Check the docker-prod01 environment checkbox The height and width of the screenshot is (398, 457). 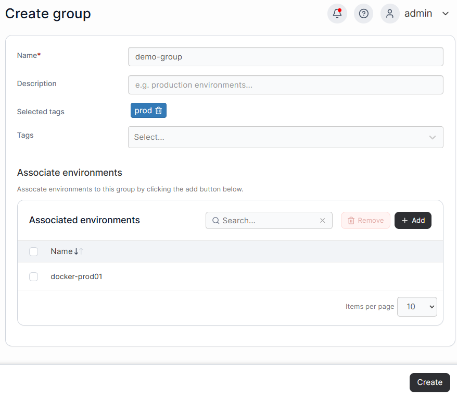(33, 276)
